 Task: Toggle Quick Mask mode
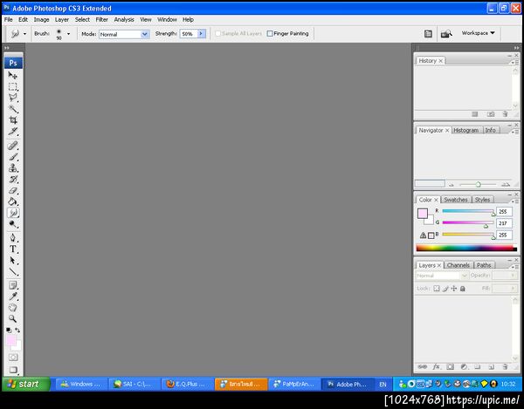point(13,358)
